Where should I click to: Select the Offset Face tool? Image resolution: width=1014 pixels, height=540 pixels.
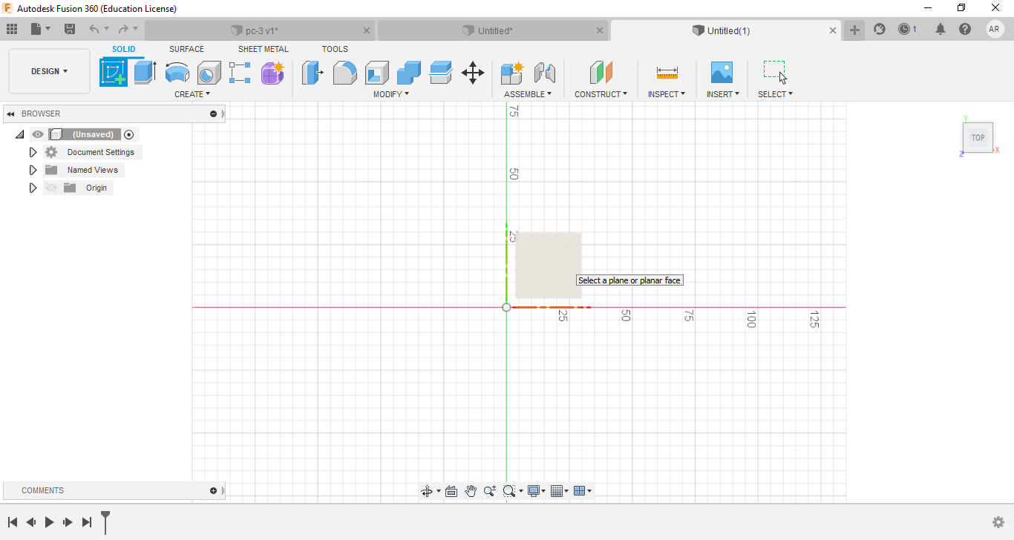(x=441, y=73)
